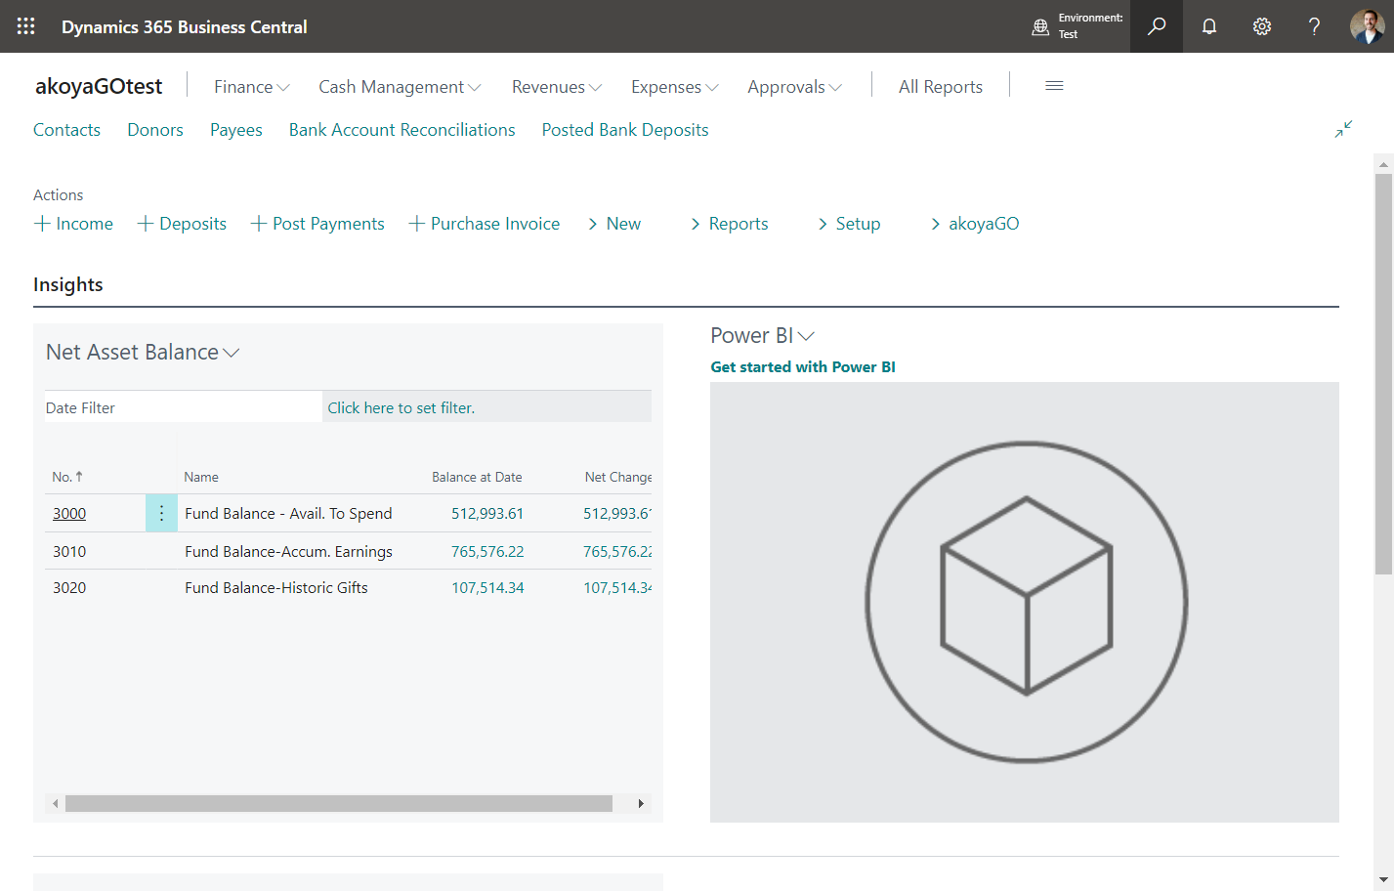Screen dimensions: 1394x891
Task: Expand the Reports actions group
Action: (730, 224)
